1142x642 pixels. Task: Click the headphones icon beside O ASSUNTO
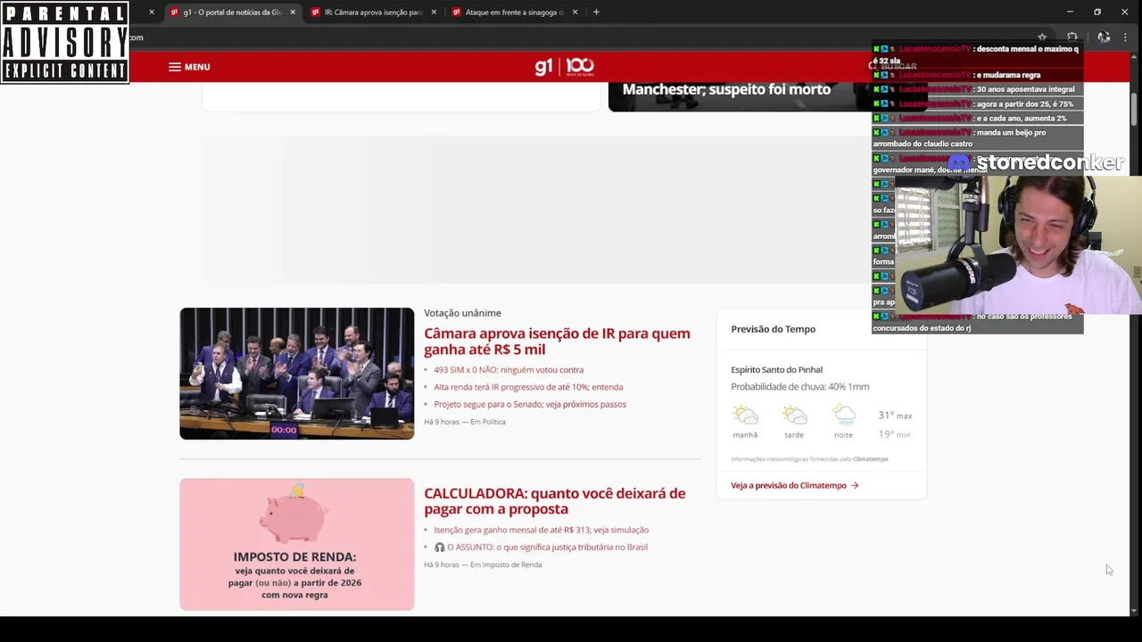click(439, 547)
